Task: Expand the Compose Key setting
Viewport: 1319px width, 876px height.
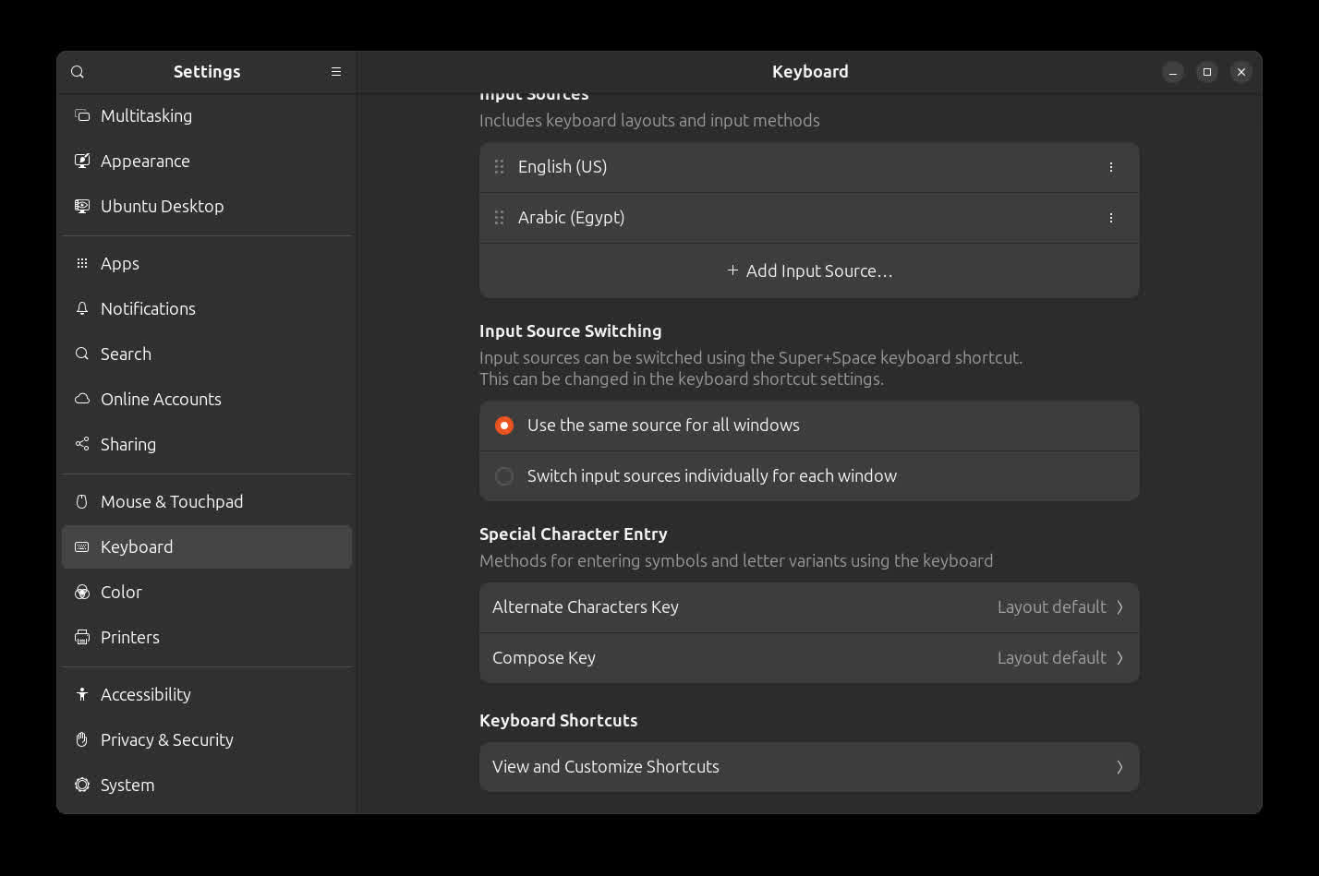Action: [808, 658]
